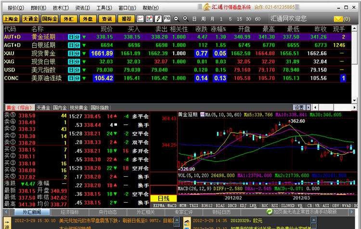Image resolution: width=361 pixels, height=229 pixels.
Task: Select the MACD indicator tab
Action: [172, 205]
